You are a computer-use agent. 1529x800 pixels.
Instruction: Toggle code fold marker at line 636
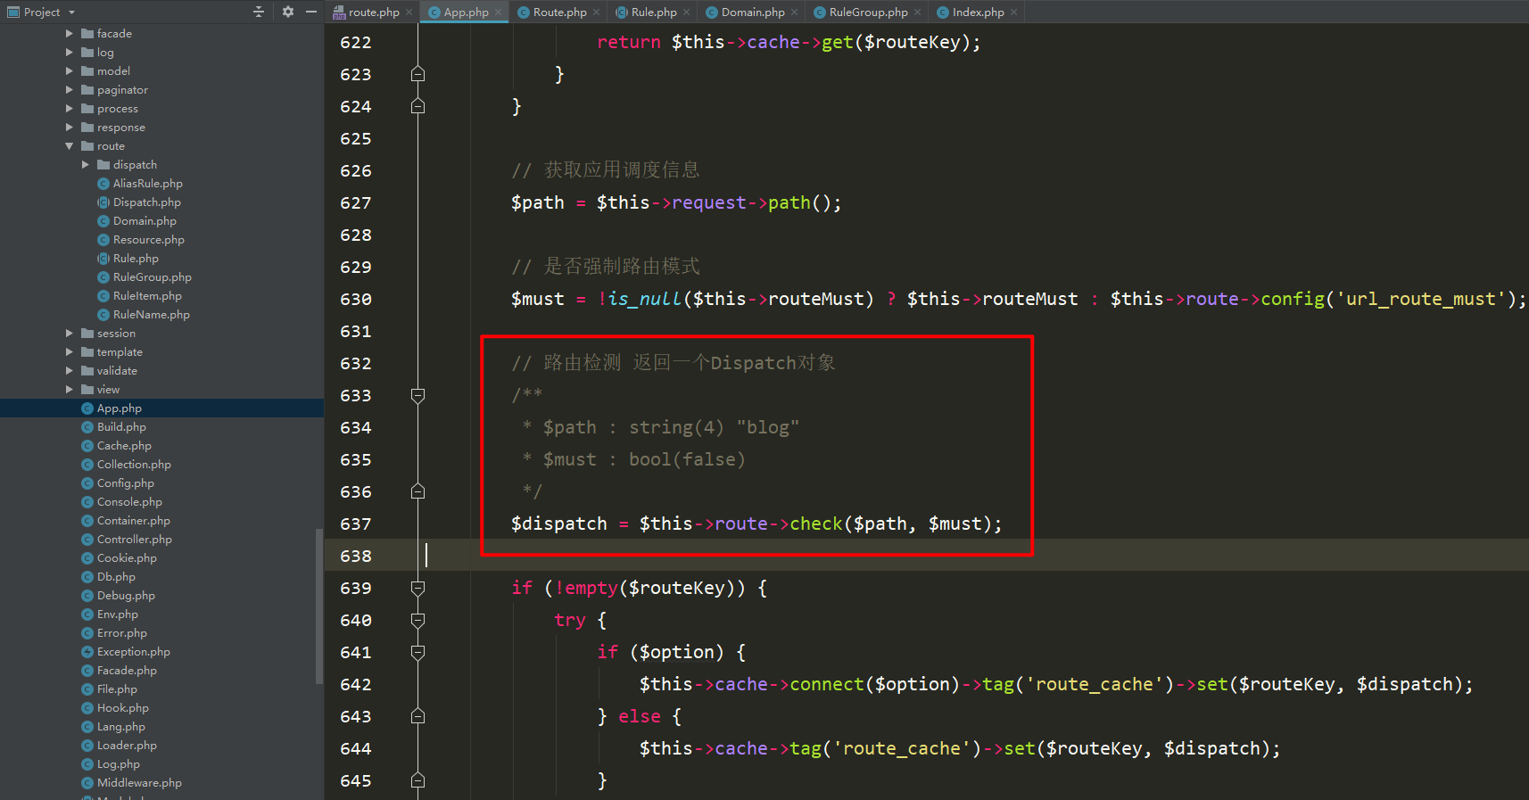click(x=417, y=491)
